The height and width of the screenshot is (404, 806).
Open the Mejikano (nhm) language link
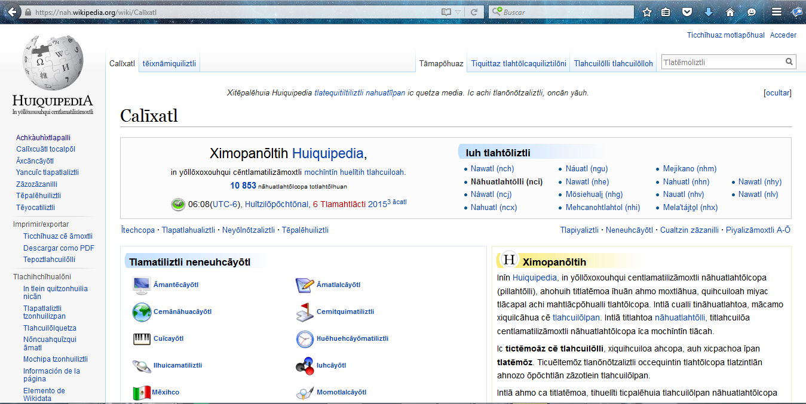tap(689, 169)
